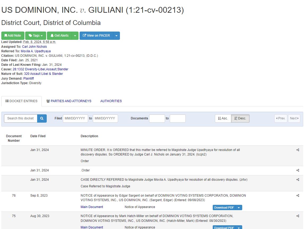Viewport: 304px width, 229px height.
Task: Expand the View on PACER caret
Action: click(116, 36)
